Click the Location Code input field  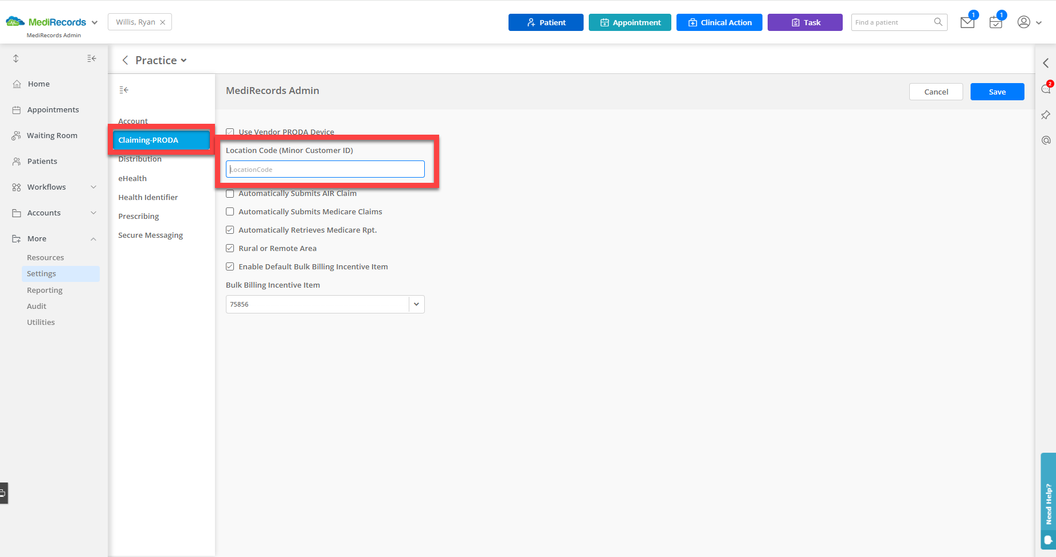click(x=325, y=169)
